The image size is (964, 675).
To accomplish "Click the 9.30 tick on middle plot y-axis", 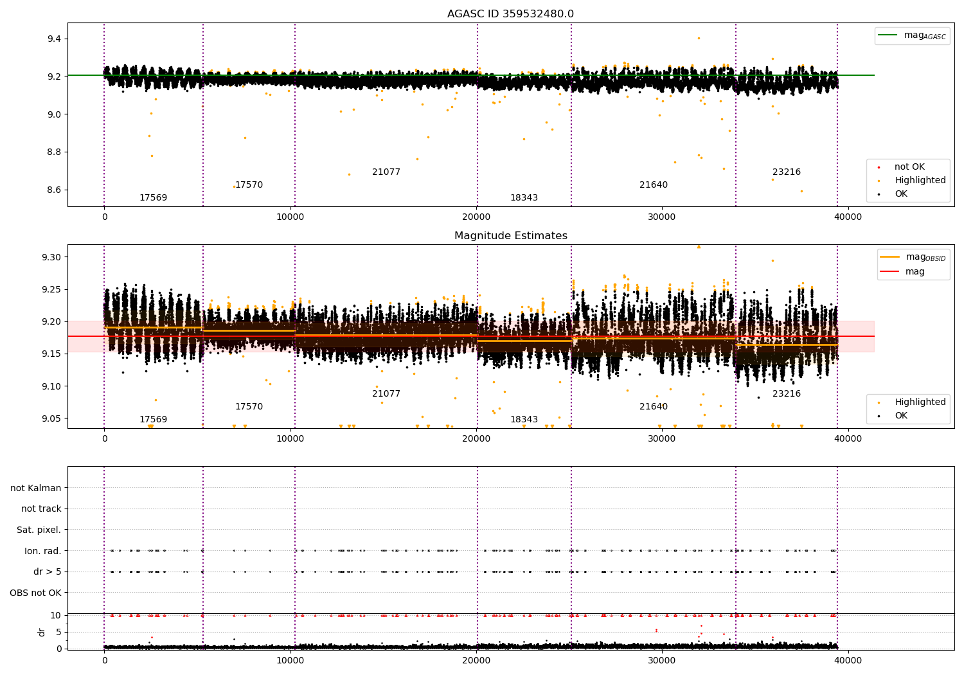I will pos(51,258).
